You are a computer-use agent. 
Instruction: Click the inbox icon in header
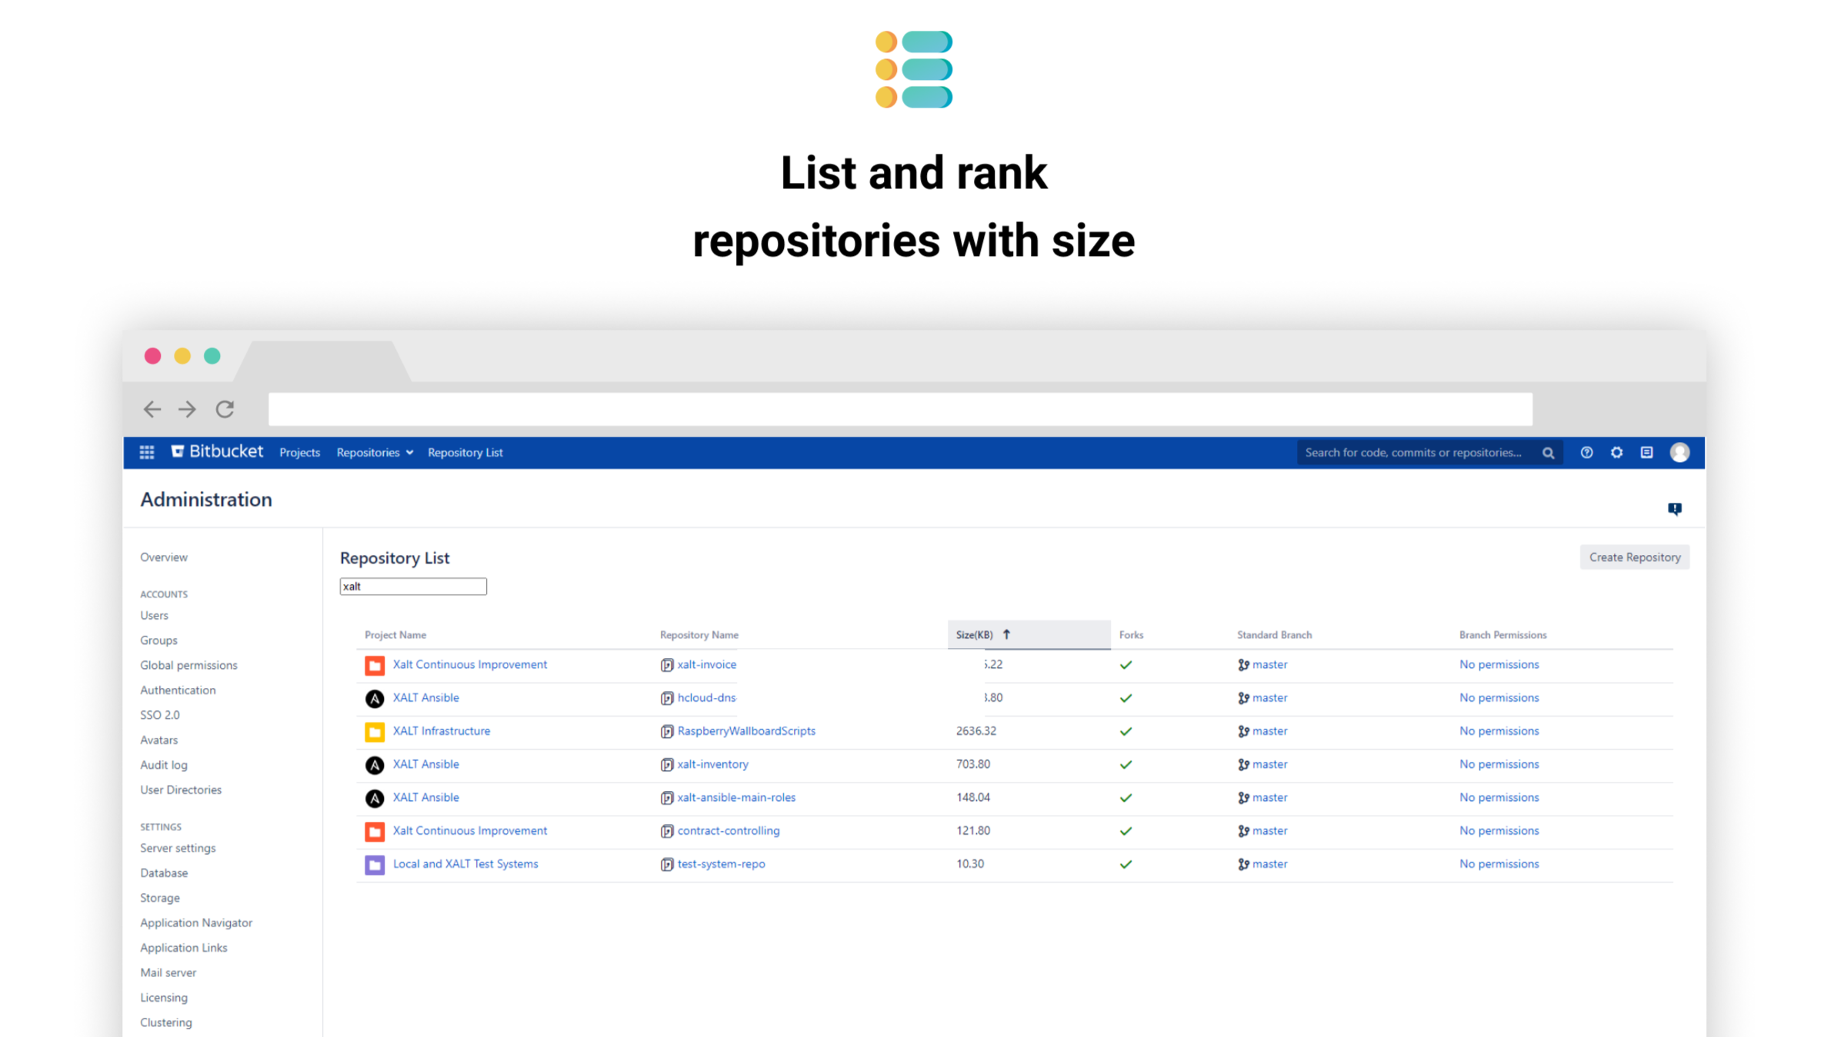click(x=1646, y=453)
